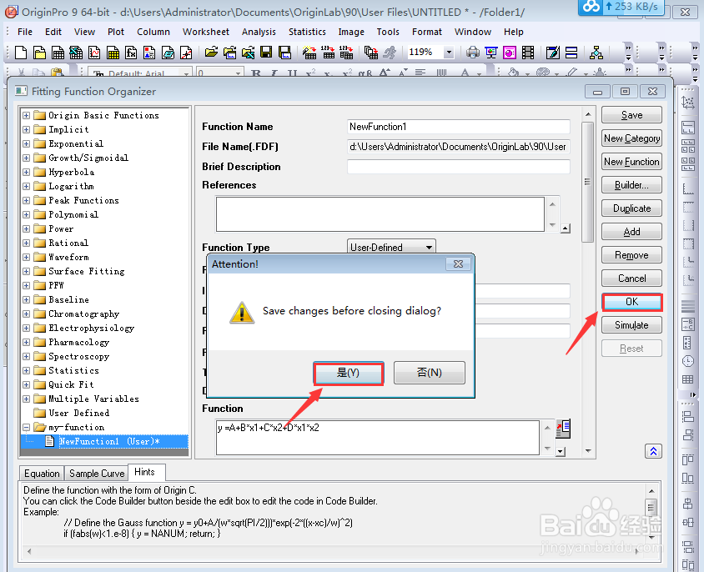Image resolution: width=704 pixels, height=572 pixels.
Task: Click the New Function (fx) toolbar icon
Action: (x=131, y=53)
